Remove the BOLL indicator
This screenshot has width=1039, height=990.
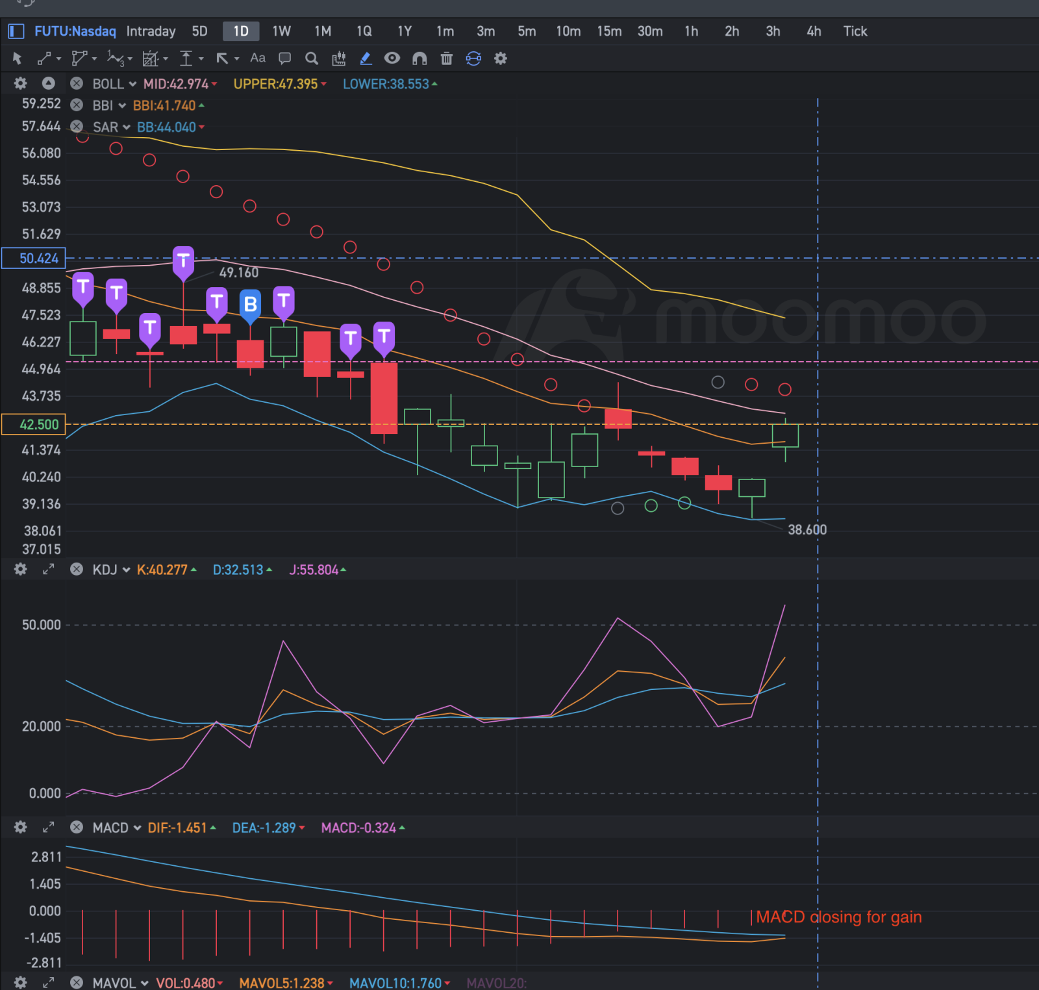[77, 83]
